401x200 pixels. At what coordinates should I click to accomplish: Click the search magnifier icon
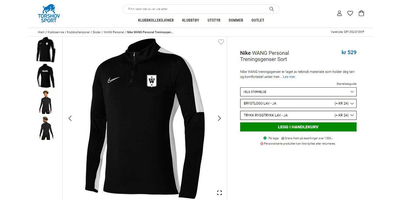click(x=271, y=9)
